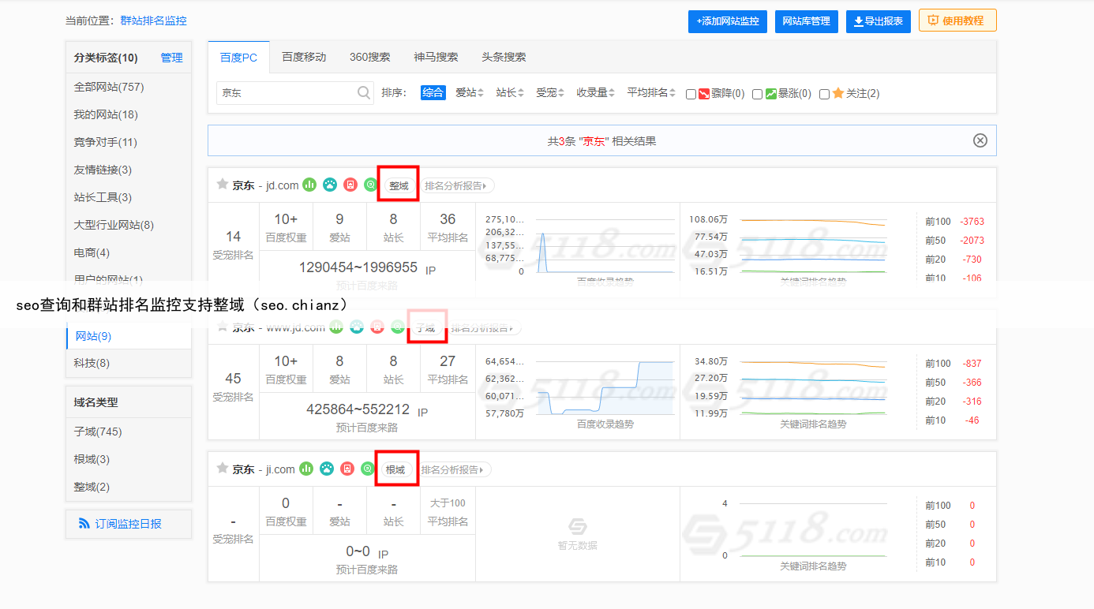The height and width of the screenshot is (609, 1094).
Task: Switch to the 百度移动 tab
Action: point(304,57)
